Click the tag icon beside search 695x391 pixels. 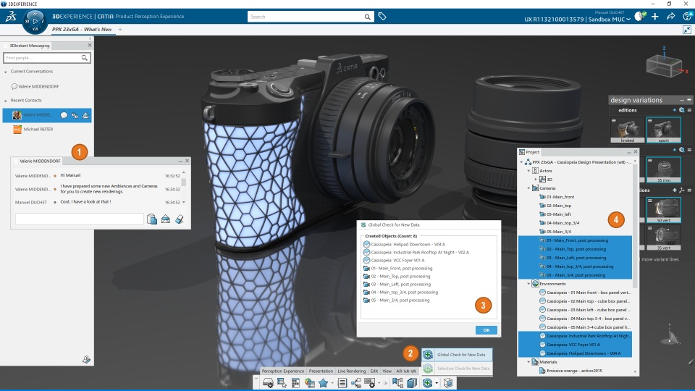[x=382, y=17]
